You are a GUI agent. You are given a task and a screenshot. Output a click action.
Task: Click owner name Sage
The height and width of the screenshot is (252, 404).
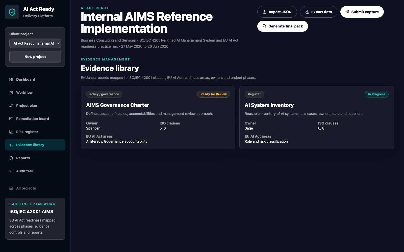point(249,128)
